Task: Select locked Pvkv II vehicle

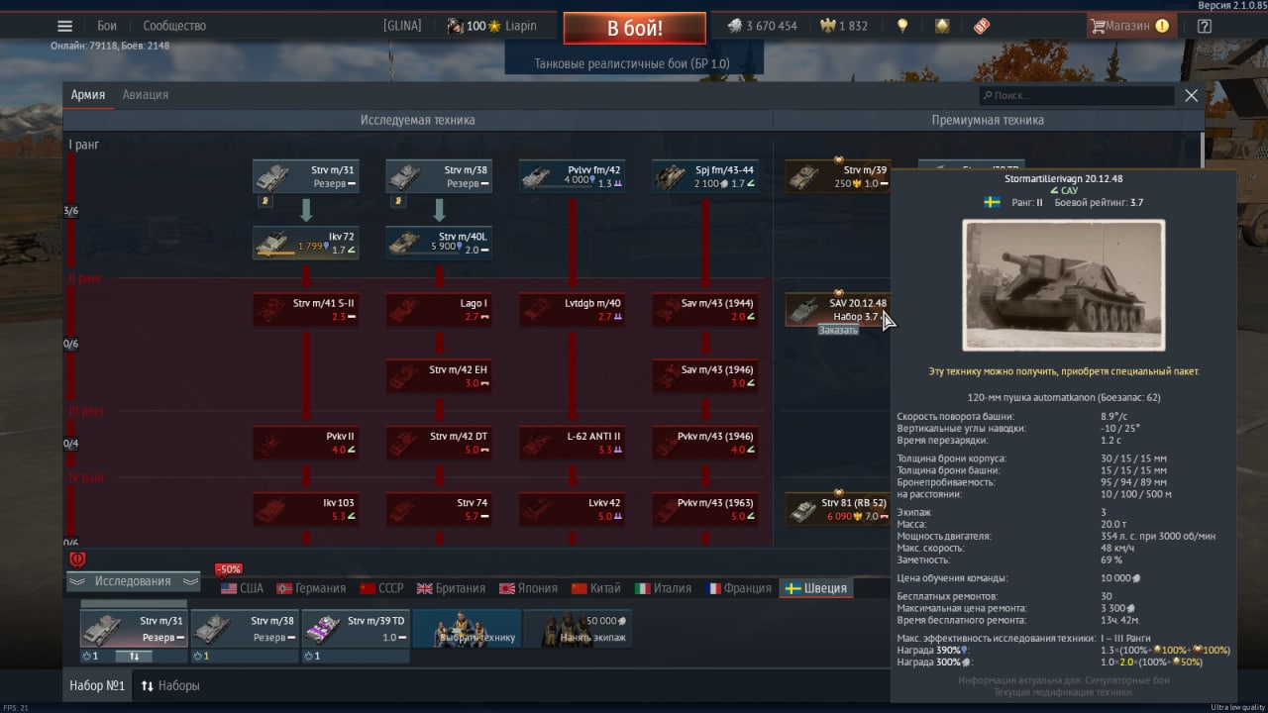Action: [306, 443]
